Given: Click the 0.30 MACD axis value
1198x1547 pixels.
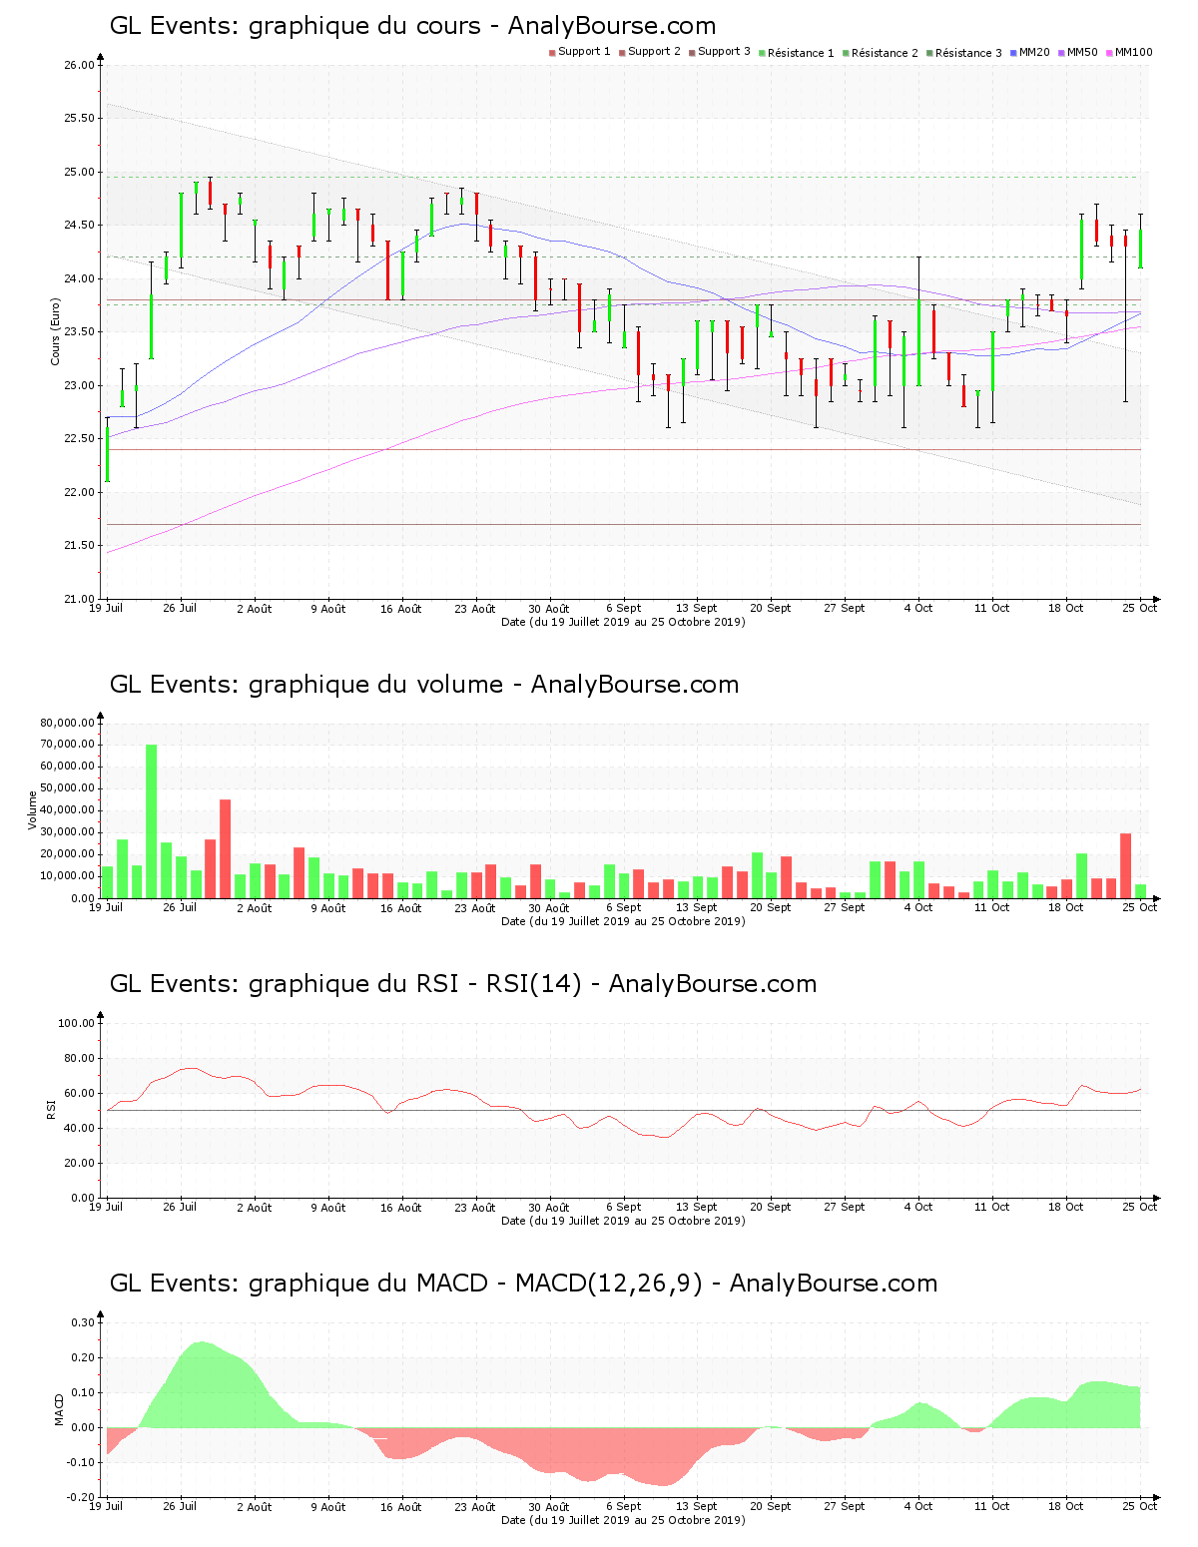Looking at the screenshot, I should coord(84,1322).
